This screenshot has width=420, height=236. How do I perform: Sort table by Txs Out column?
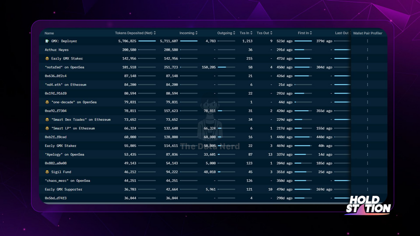[264, 33]
